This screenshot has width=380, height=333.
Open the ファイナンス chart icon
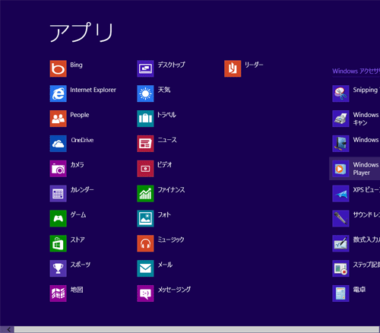click(145, 193)
